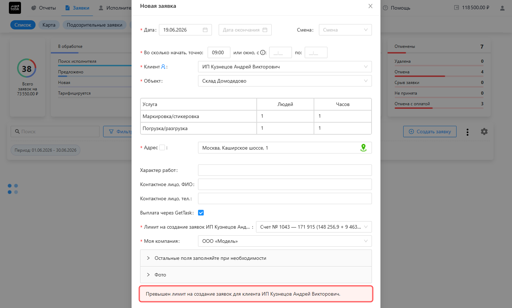Click Людей cell for Погрузка/разгрузка
The image size is (512, 308).
[285, 128]
